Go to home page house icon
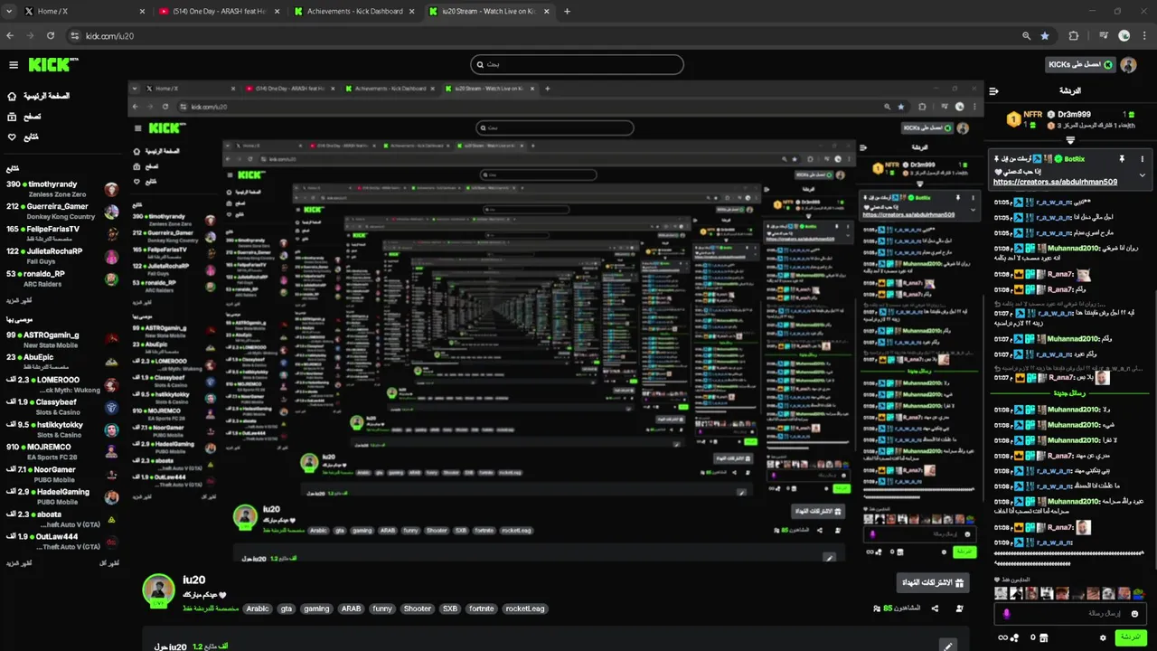This screenshot has width=1157, height=651. pos(12,96)
